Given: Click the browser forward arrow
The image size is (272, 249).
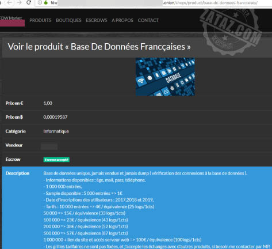Looking at the screenshot, I should (19, 2).
